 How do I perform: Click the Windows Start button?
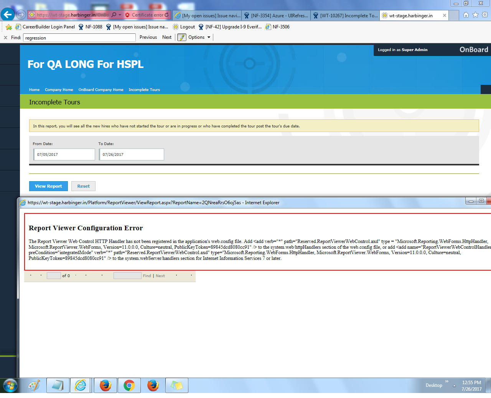pos(10,385)
